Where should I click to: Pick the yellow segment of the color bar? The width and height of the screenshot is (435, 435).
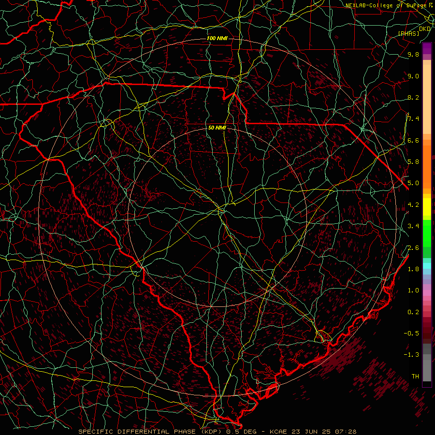pos(427,207)
